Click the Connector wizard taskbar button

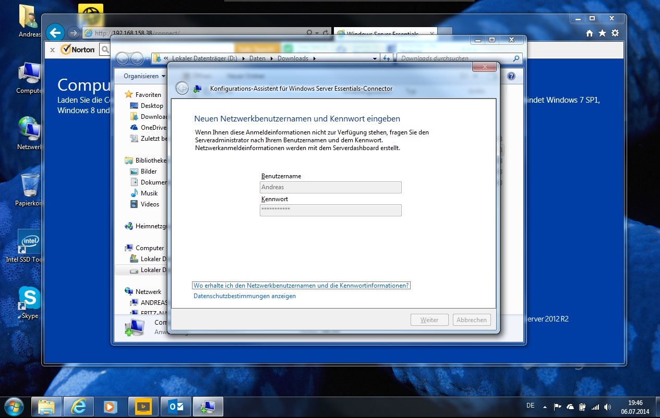tap(208, 406)
